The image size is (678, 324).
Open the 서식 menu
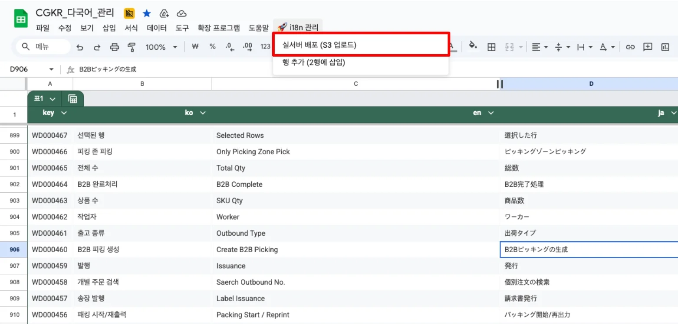131,28
